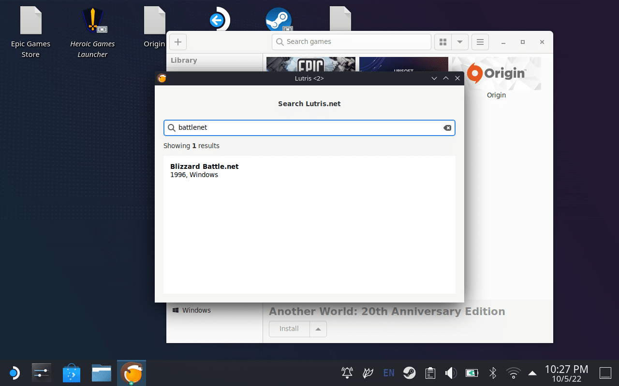Viewport: 619px width, 386px height.
Task: Open Epic Games Store desktop shortcut
Action: pyautogui.click(x=30, y=32)
